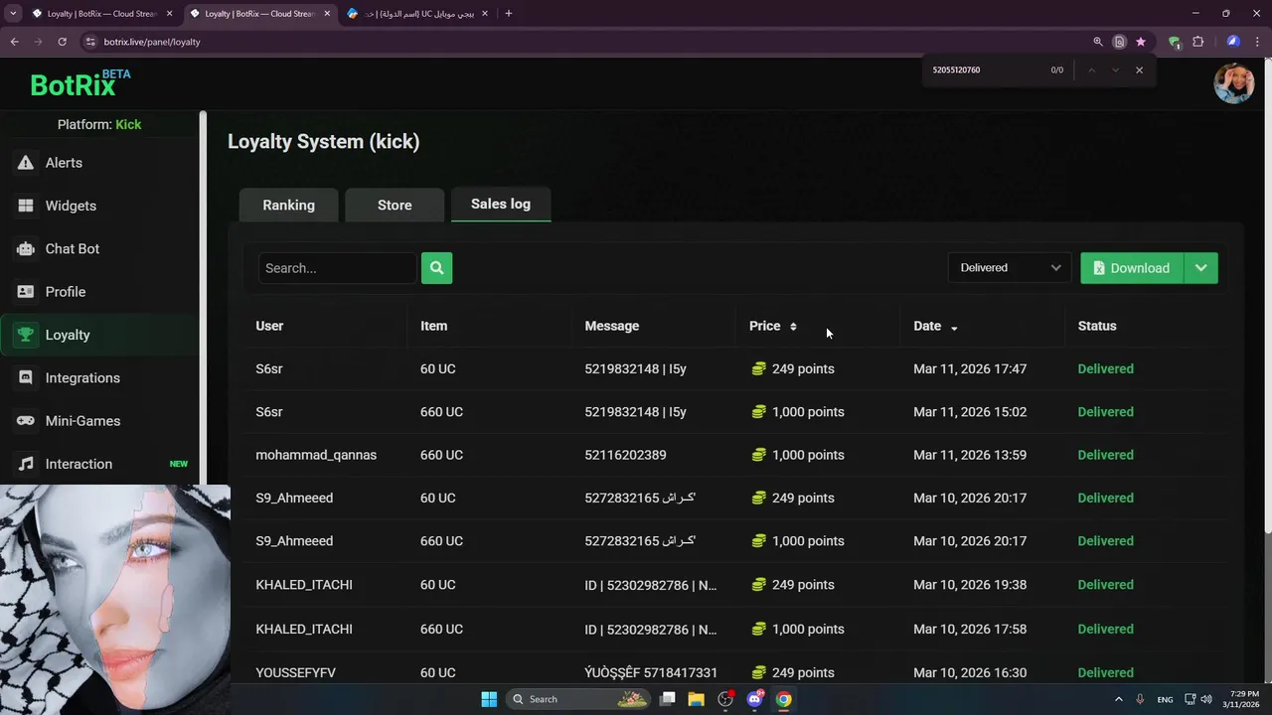Open the browser zoom magnifier icon

tap(1098, 42)
